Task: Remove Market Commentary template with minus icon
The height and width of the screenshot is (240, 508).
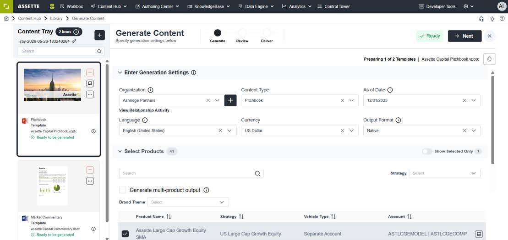Action: coord(90,170)
